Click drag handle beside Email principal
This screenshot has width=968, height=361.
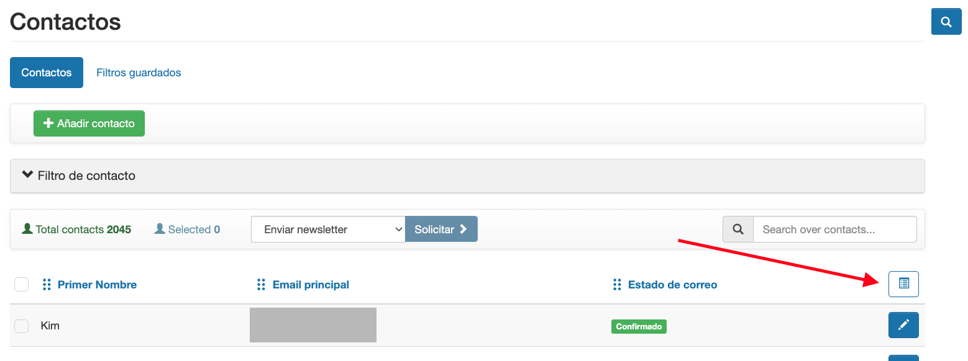click(262, 285)
